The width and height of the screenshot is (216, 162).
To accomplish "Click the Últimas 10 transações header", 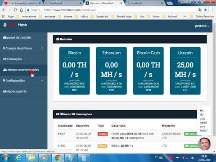I will (125, 114).
